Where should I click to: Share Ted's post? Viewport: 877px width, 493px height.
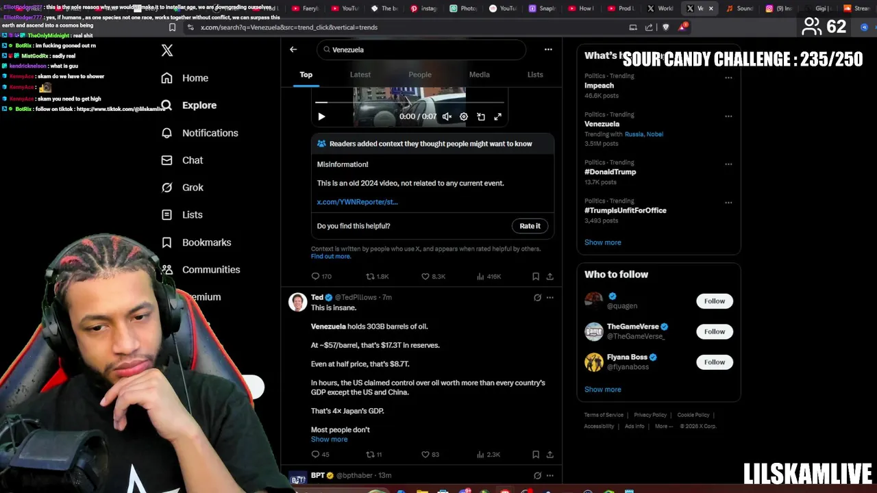click(549, 455)
